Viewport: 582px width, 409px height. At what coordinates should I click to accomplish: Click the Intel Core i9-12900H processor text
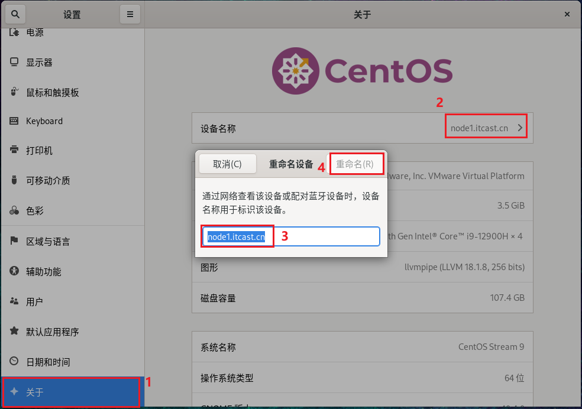[455, 236]
